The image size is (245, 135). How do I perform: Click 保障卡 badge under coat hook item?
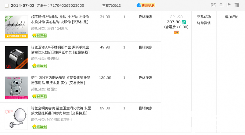pos(40,36)
